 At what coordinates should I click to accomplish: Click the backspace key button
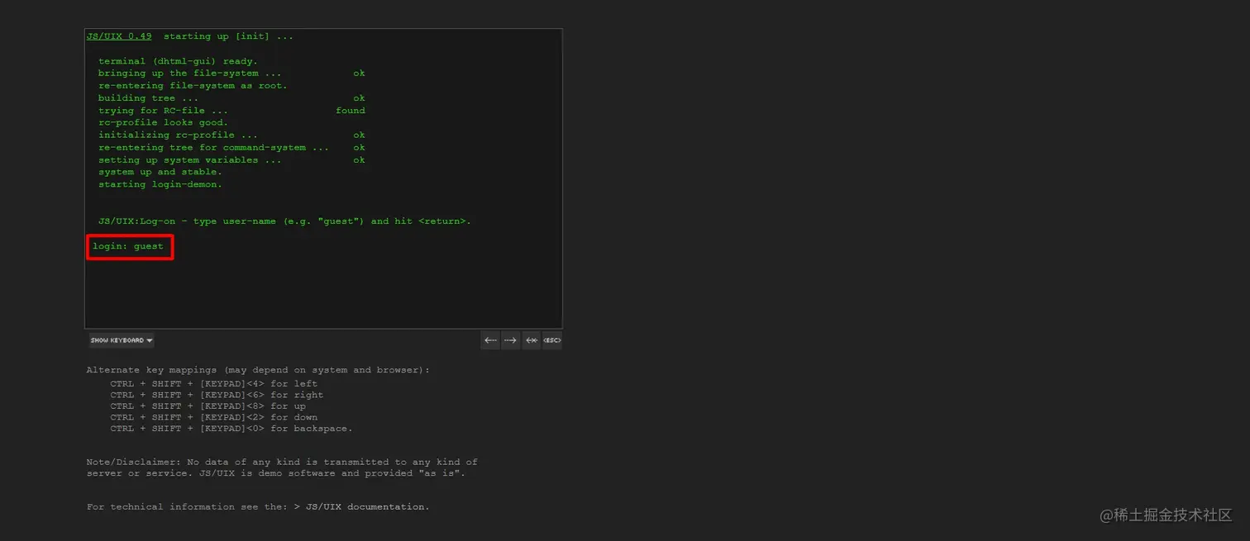tap(532, 340)
